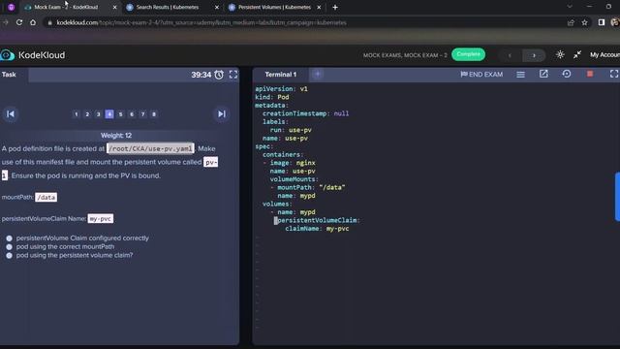Click 'claimName: my-pvc' line in terminal
Viewport: 620px width, 349px height.
[x=317, y=229]
